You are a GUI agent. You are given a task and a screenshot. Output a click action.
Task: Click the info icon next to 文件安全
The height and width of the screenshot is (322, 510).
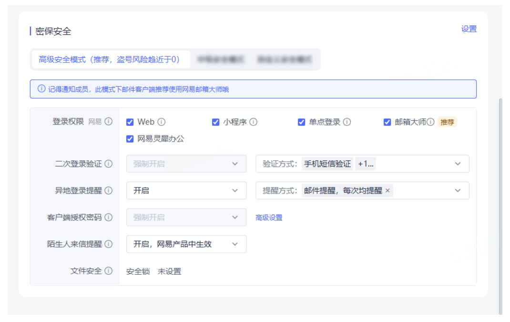click(109, 270)
